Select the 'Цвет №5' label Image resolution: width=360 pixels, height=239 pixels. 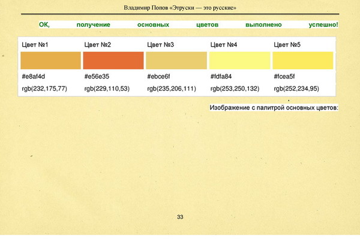coord(287,45)
